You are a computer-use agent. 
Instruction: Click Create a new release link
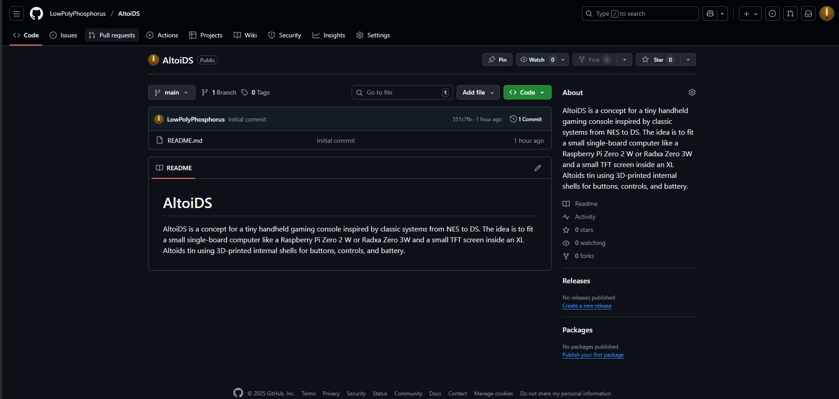tap(587, 306)
